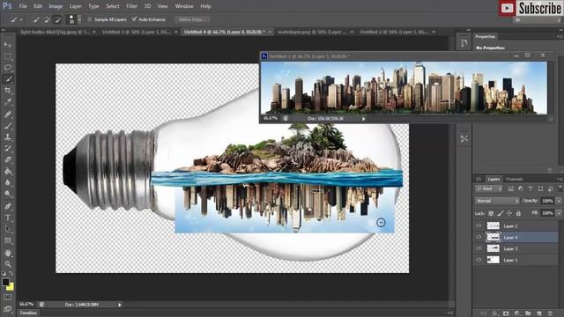The height and width of the screenshot is (317, 564).
Task: Click the foreground color swatch
Action: tap(5, 282)
